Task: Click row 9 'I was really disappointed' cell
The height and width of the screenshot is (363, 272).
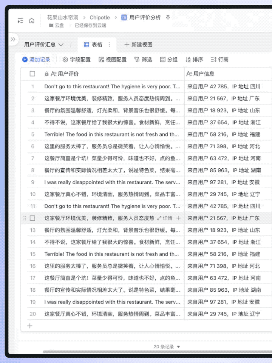Action: [x=112, y=182]
